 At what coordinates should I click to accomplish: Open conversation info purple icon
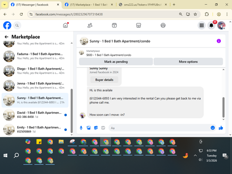[x=219, y=41]
